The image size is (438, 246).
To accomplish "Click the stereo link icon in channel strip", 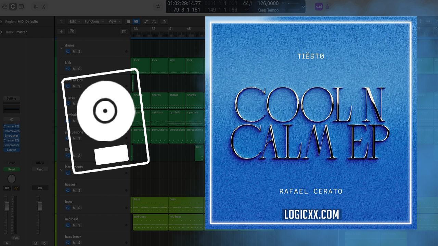I will click(x=12, y=120).
